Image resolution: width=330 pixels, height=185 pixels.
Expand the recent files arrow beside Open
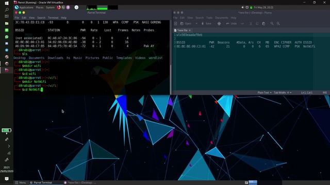[x=196, y=24]
